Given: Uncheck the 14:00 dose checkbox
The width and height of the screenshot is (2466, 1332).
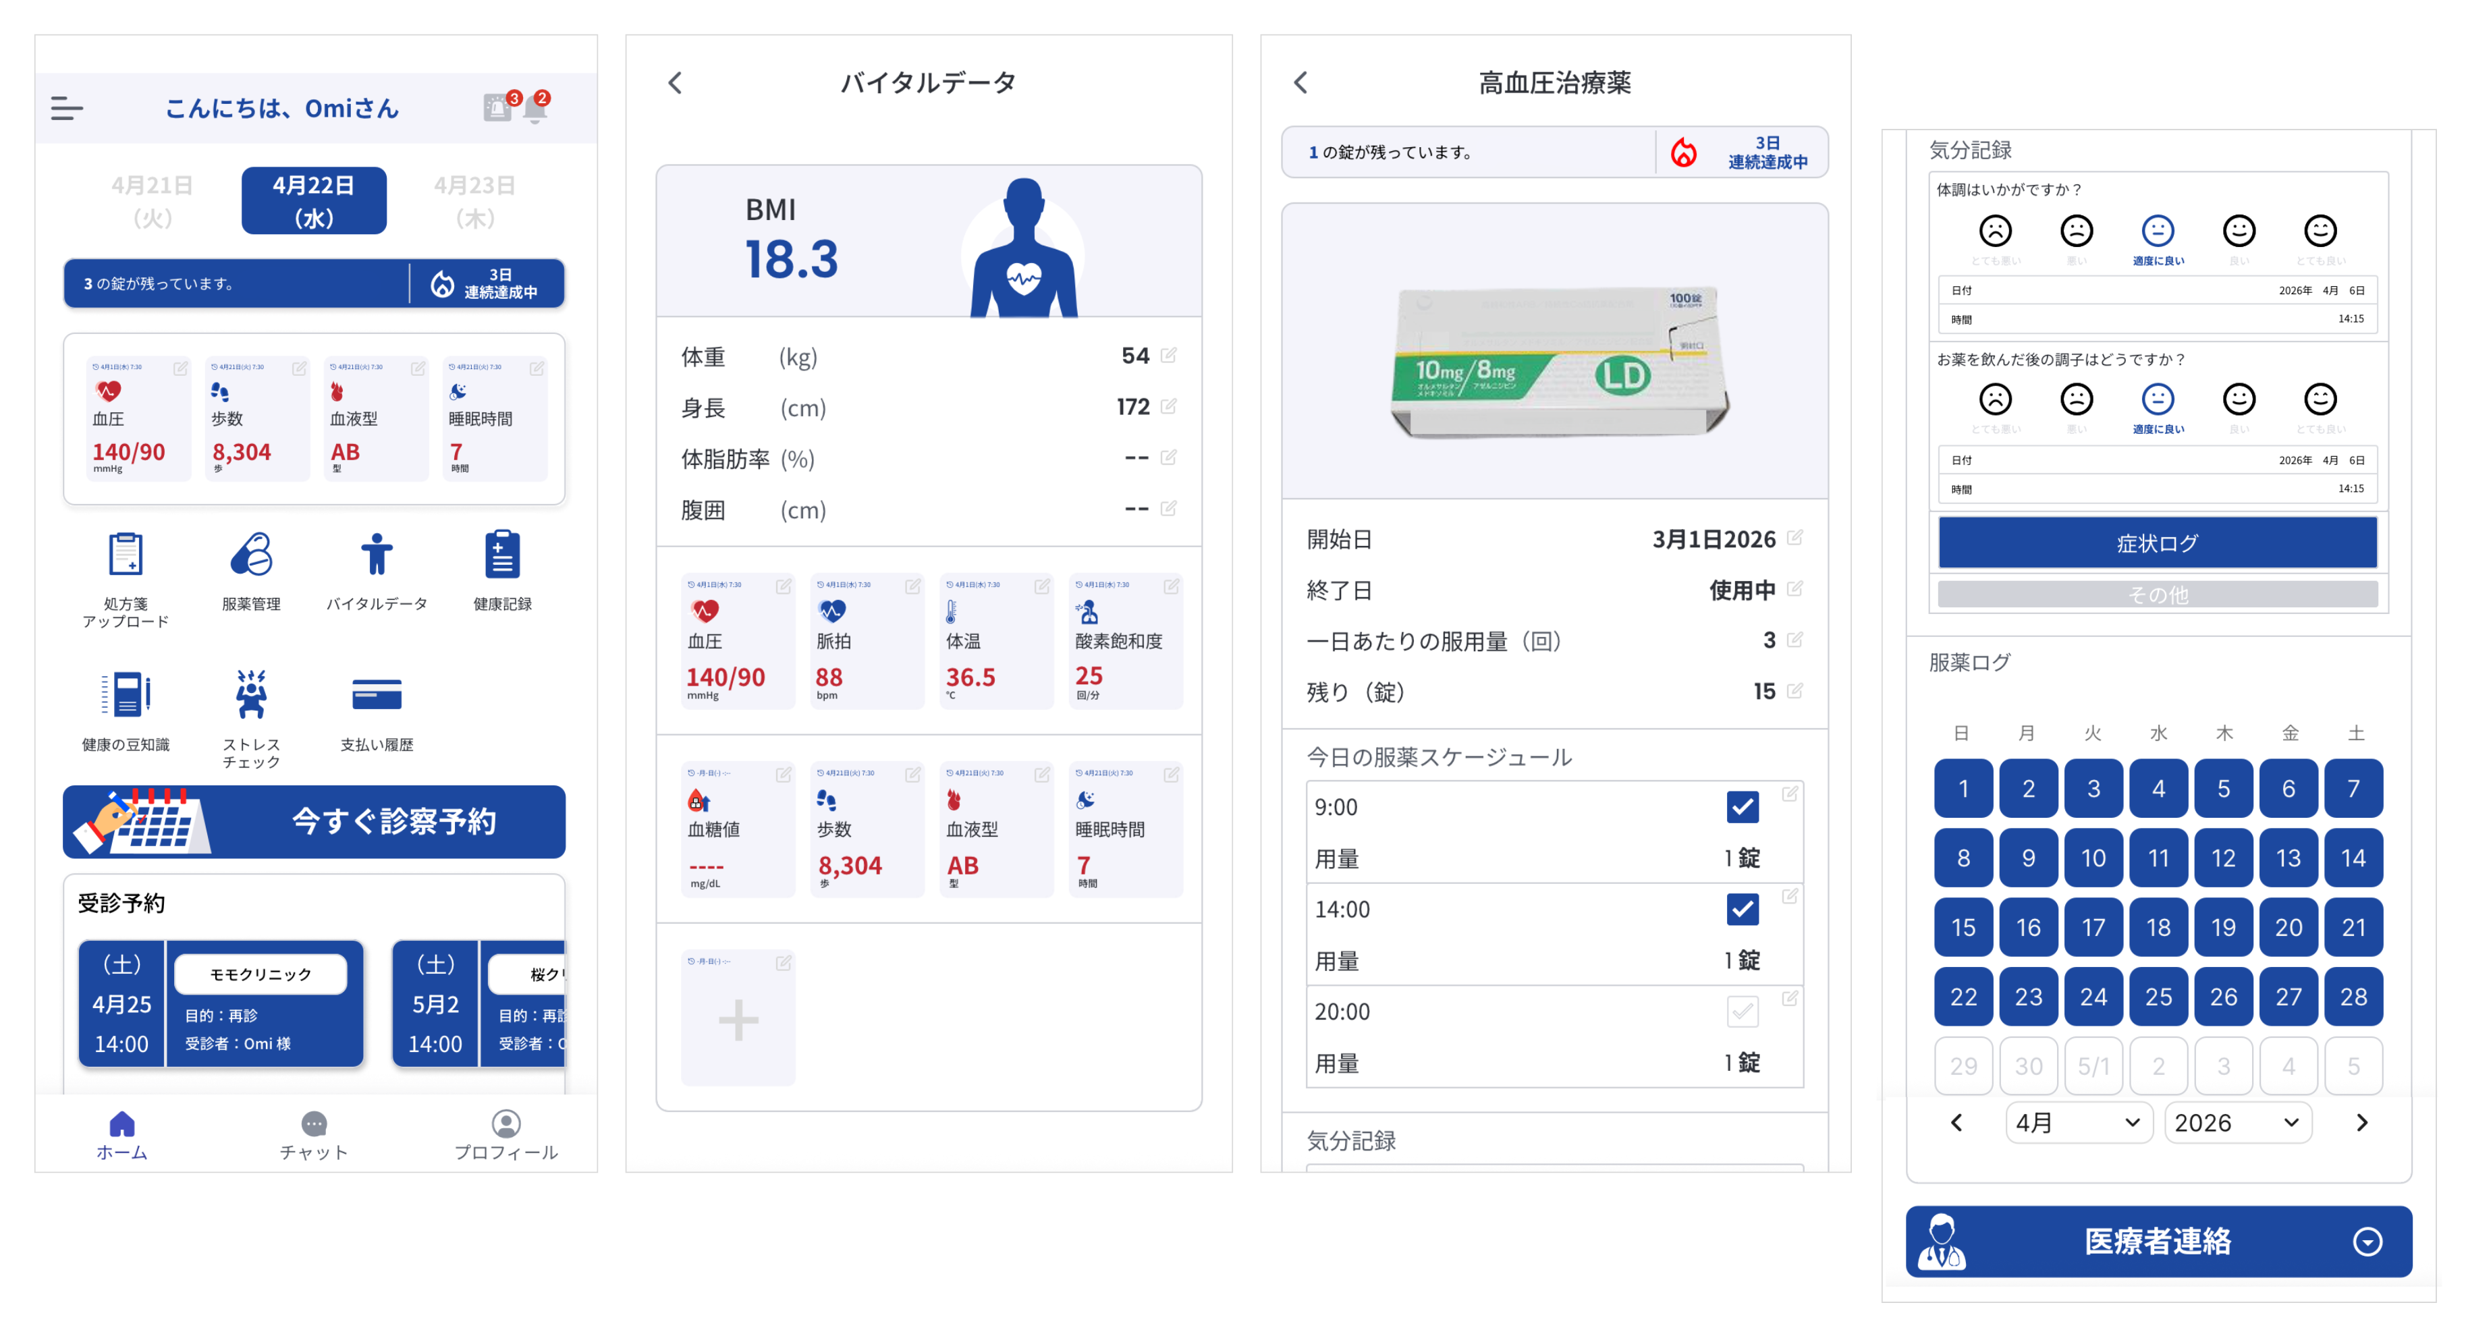Looking at the screenshot, I should 1743,909.
